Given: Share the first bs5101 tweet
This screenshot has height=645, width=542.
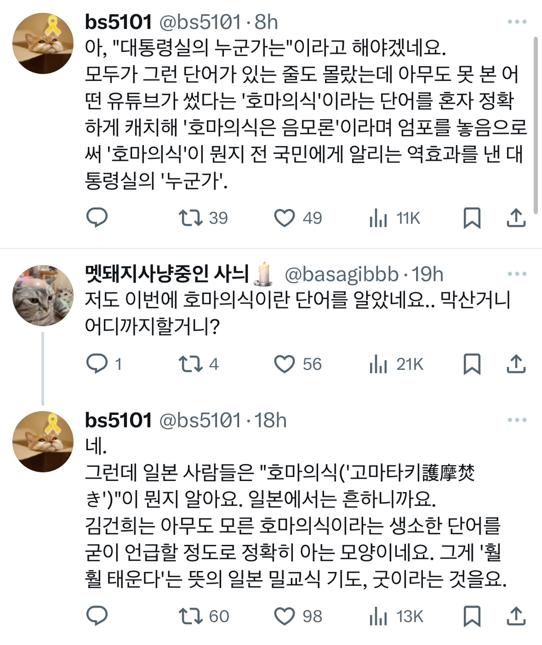Looking at the screenshot, I should pos(516,217).
